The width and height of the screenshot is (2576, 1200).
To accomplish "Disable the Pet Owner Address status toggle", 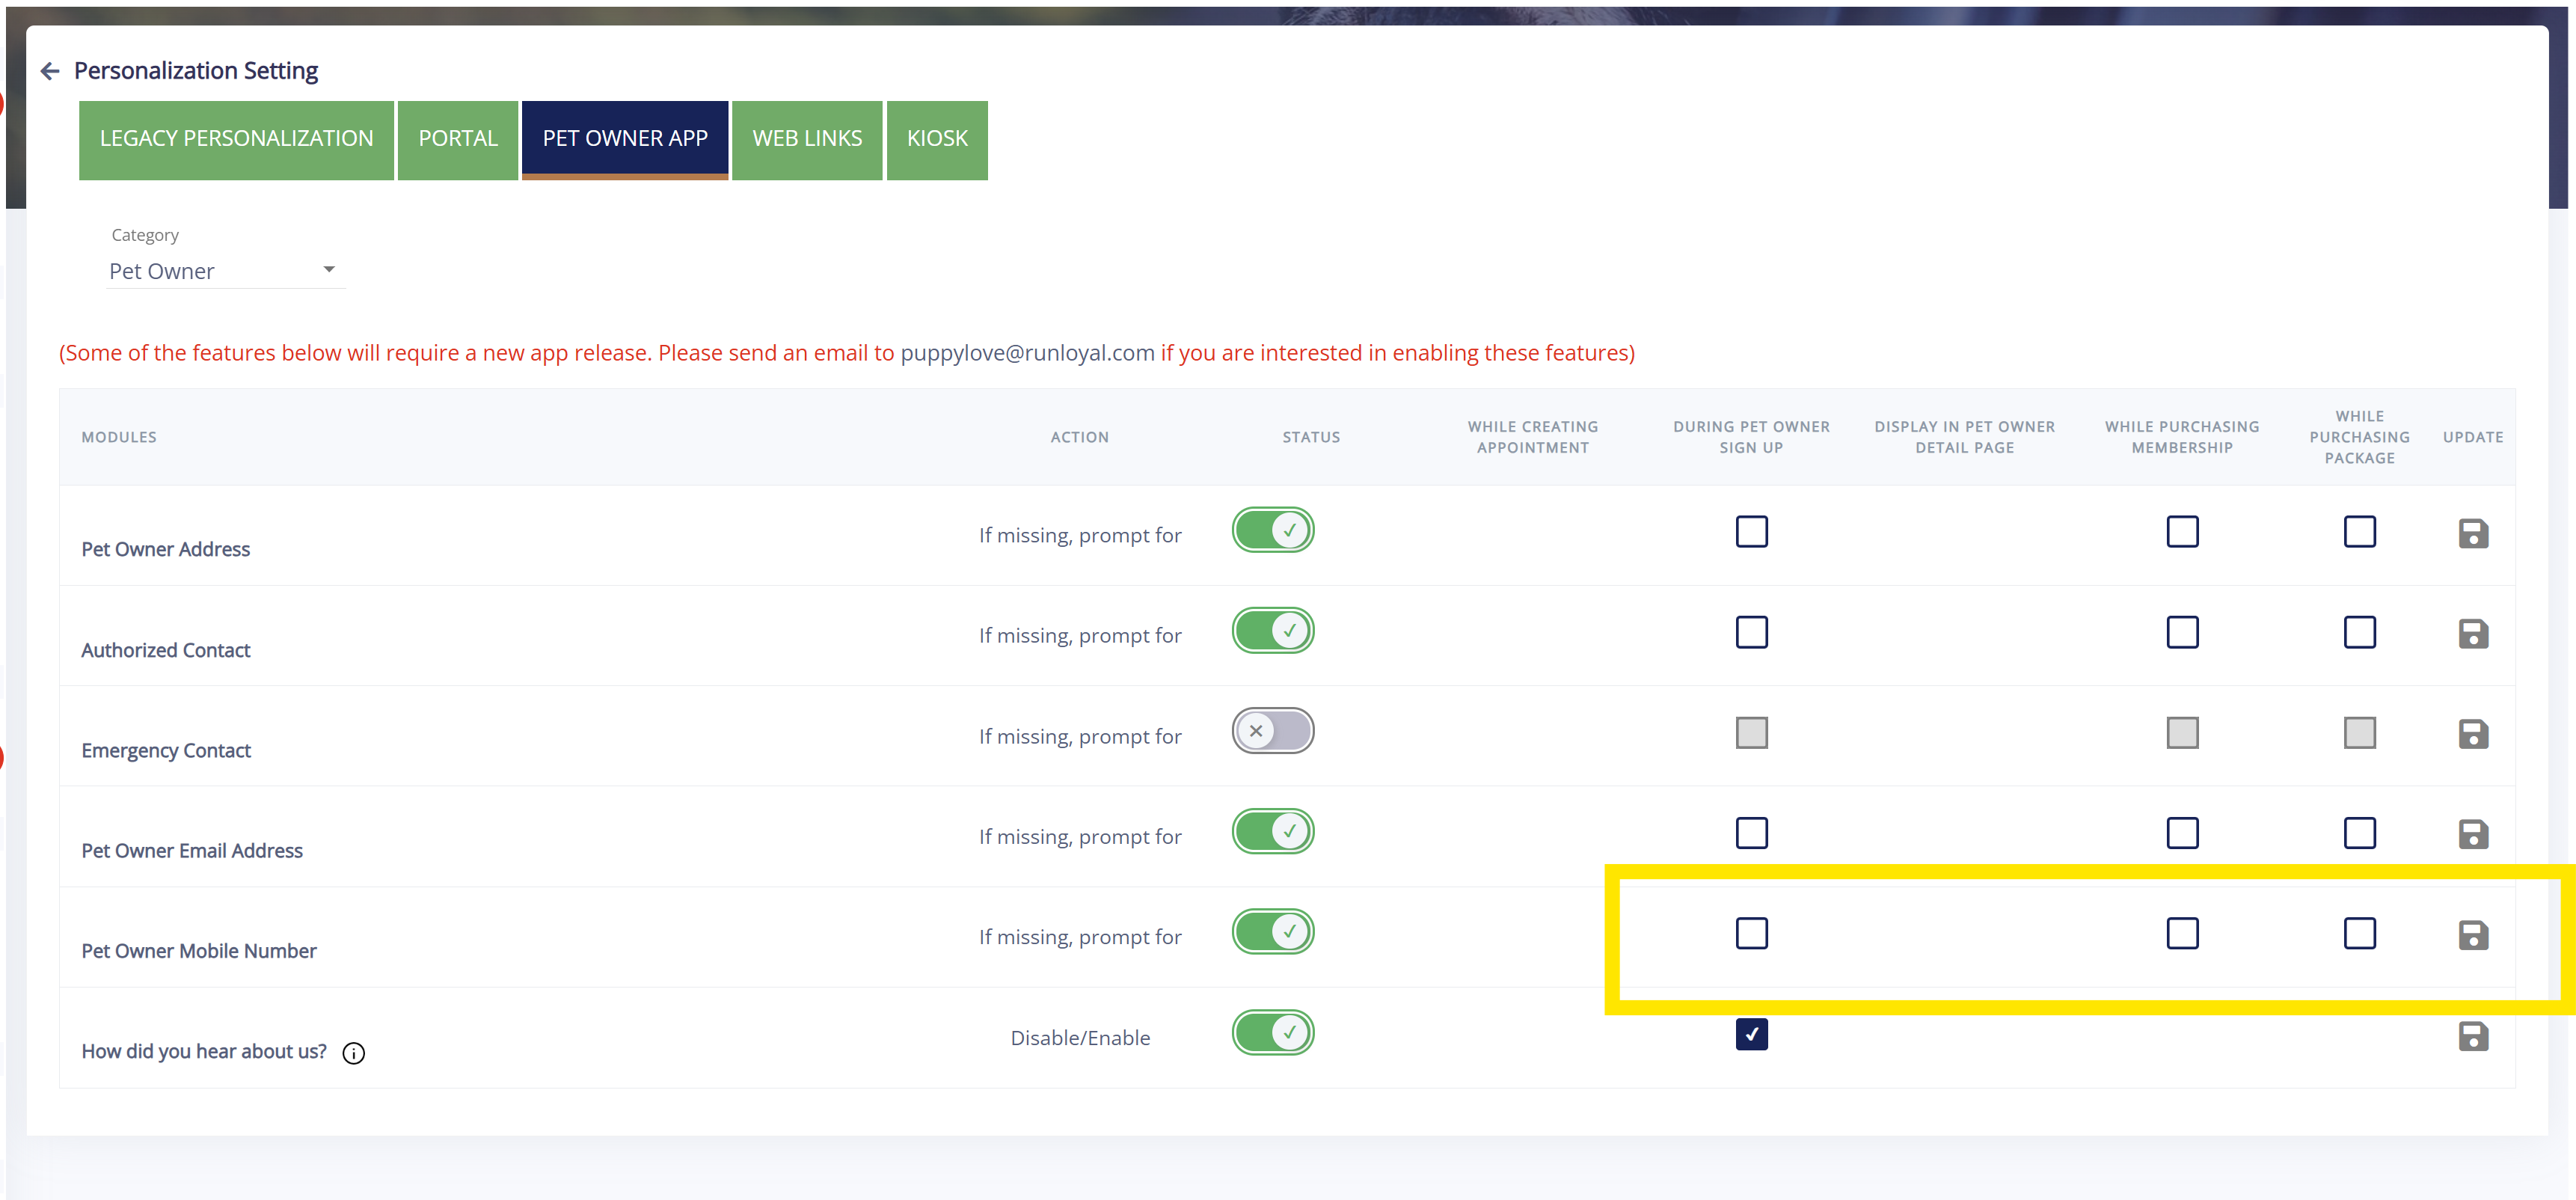I will pos(1272,530).
